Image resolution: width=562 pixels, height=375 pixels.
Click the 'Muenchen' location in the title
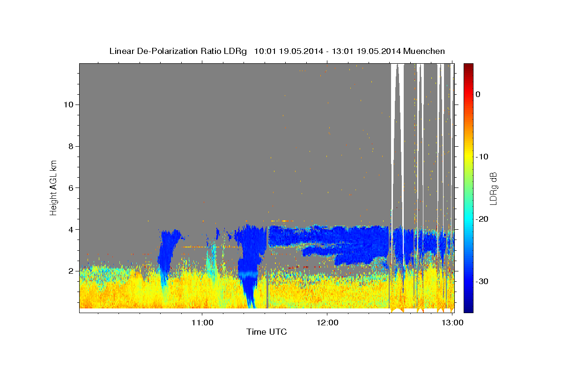click(425, 51)
